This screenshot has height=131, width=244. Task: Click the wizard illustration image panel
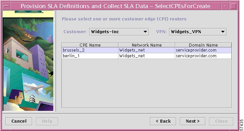click(28, 61)
